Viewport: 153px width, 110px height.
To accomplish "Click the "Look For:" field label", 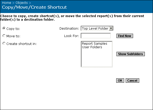I will [x=72, y=36].
